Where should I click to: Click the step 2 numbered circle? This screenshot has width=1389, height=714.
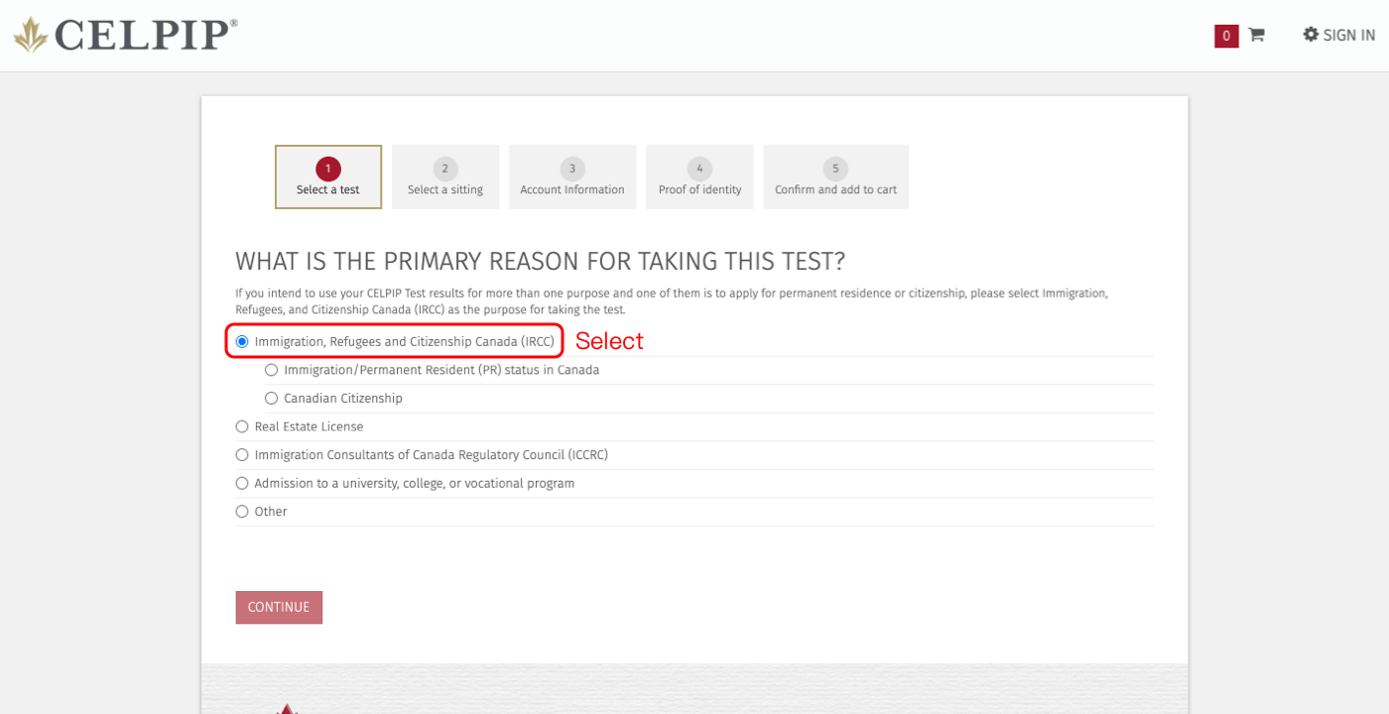(445, 169)
